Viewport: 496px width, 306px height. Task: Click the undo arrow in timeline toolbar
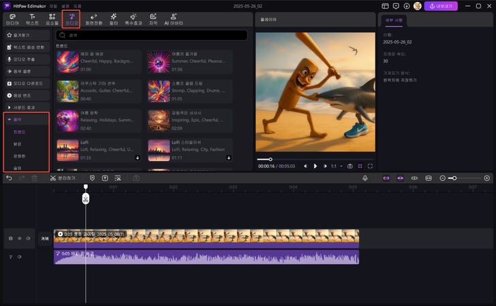click(9, 178)
